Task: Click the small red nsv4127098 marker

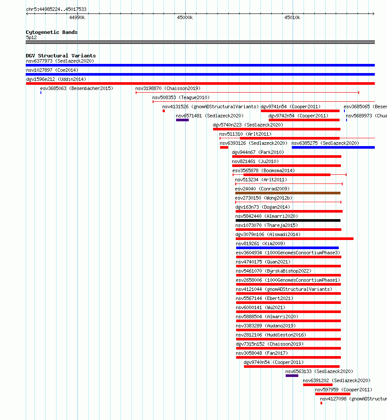Action: [x=321, y=403]
